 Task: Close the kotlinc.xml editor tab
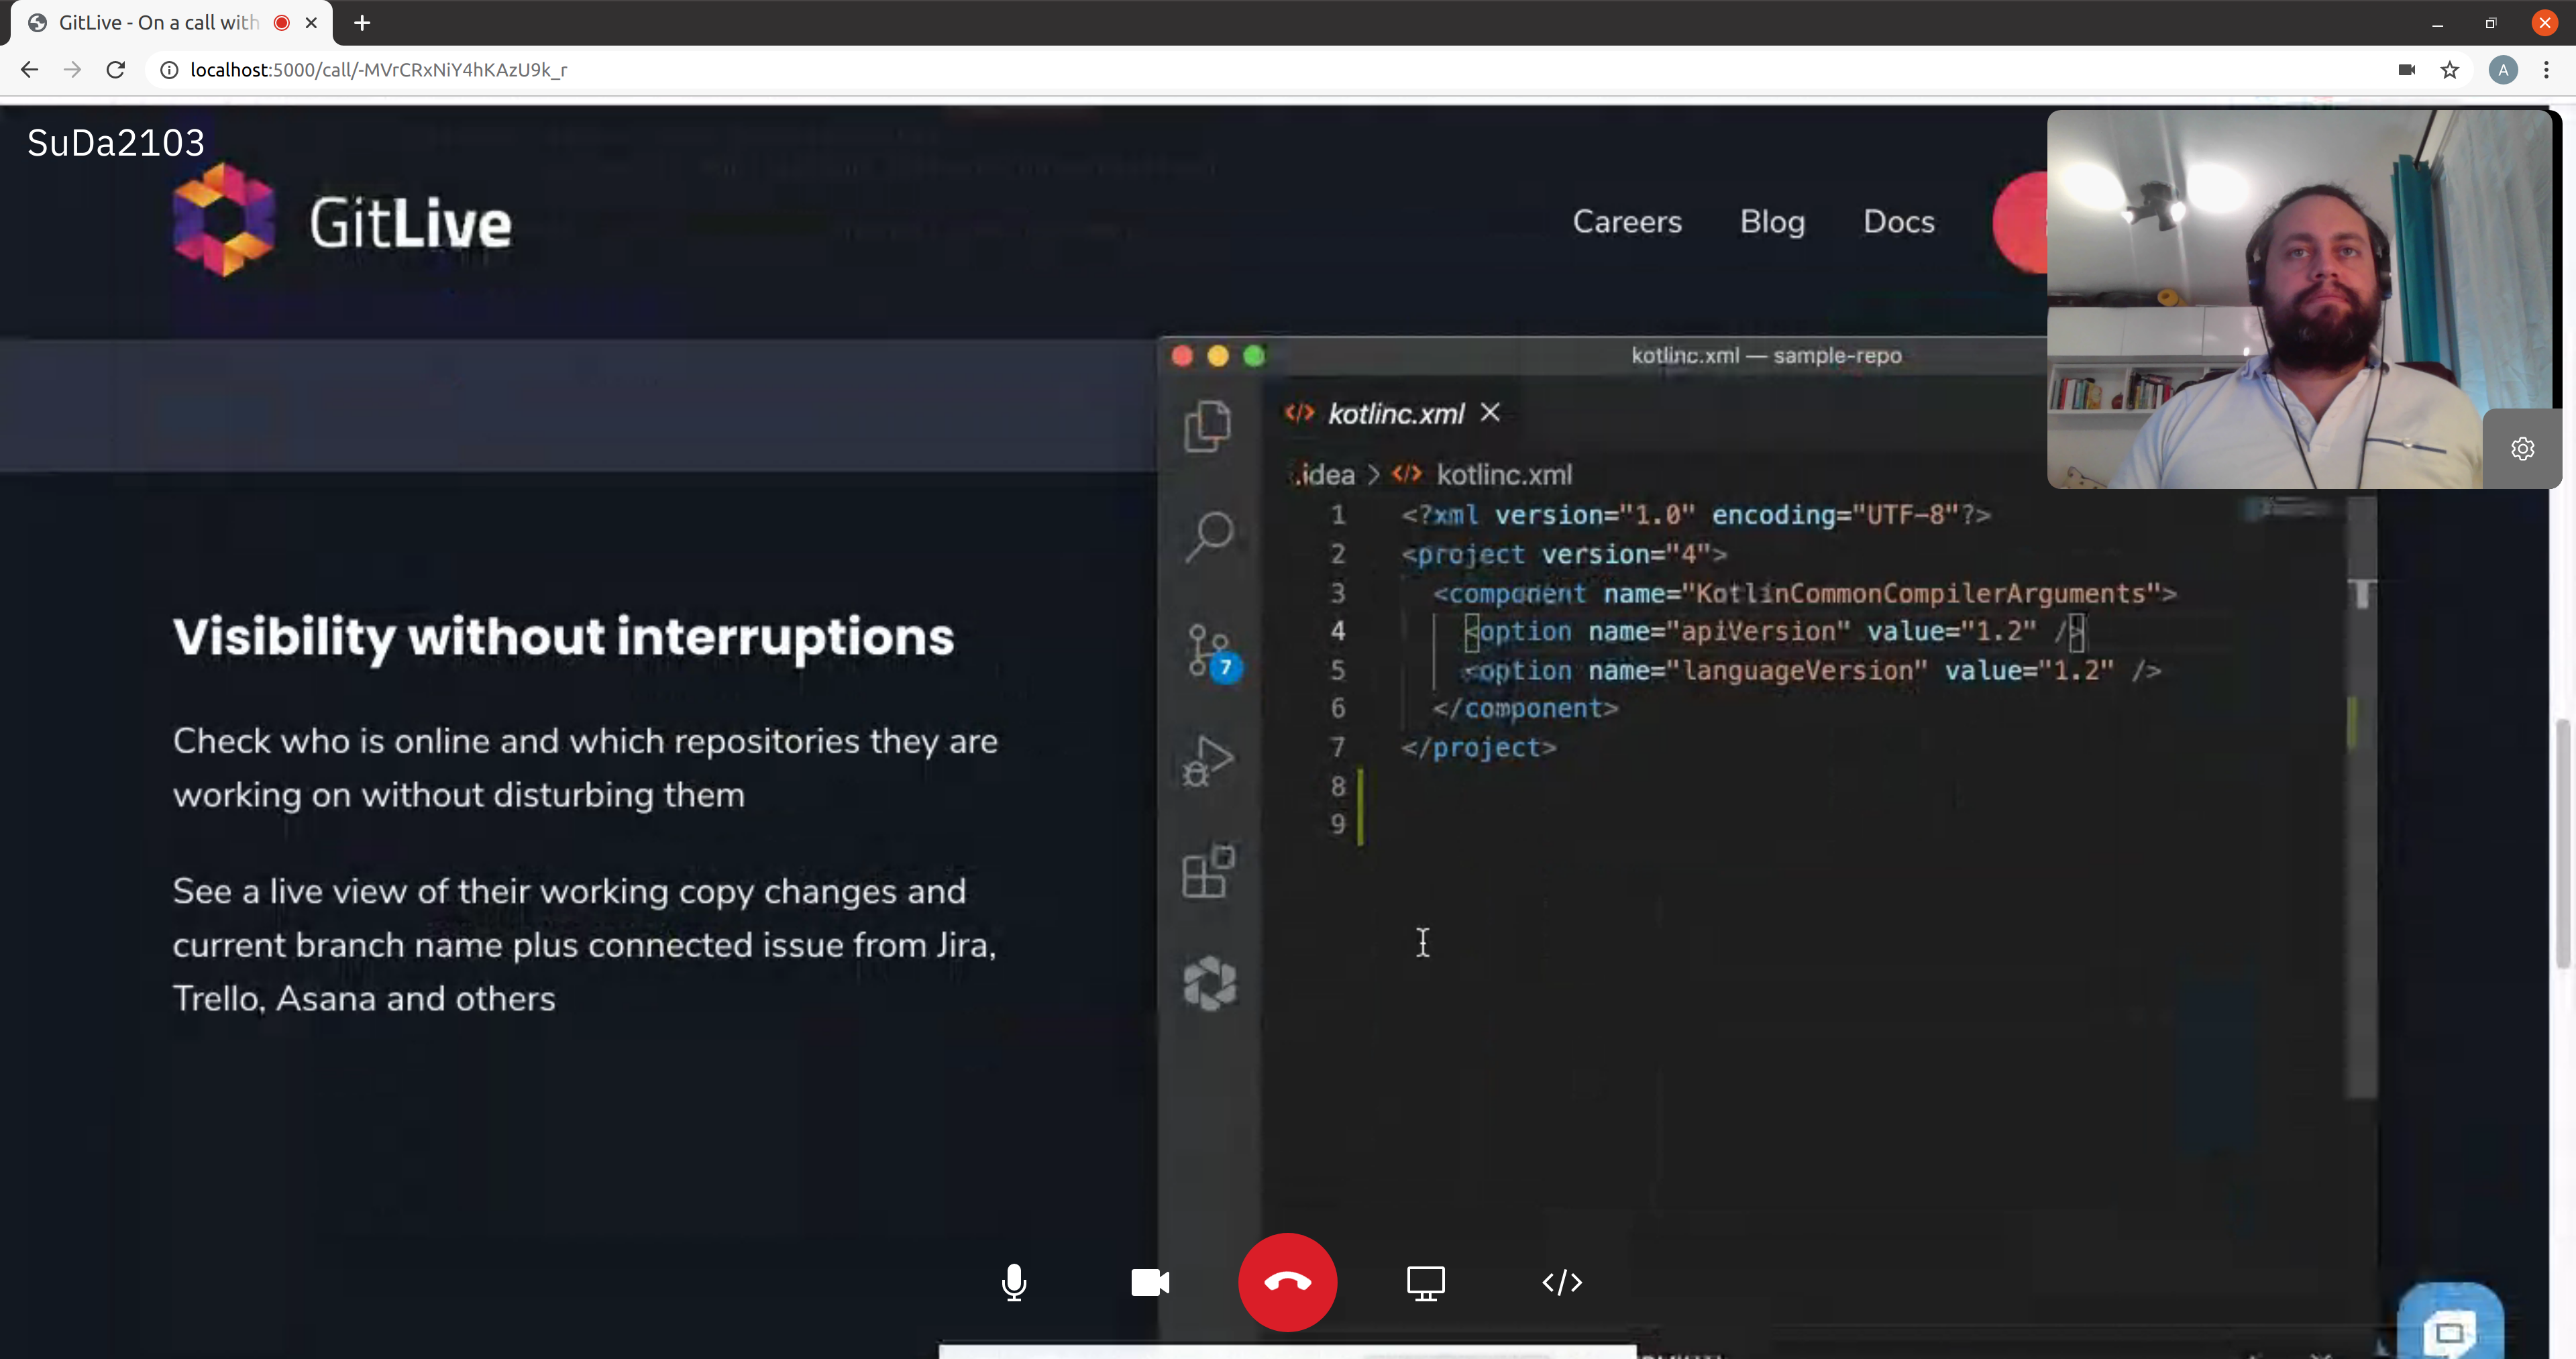(1490, 413)
